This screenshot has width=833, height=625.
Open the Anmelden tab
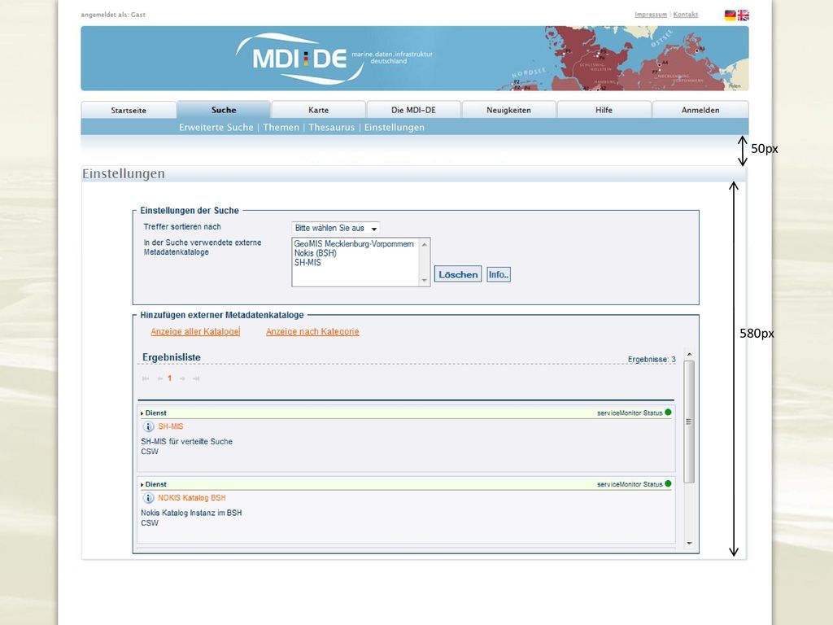[700, 110]
